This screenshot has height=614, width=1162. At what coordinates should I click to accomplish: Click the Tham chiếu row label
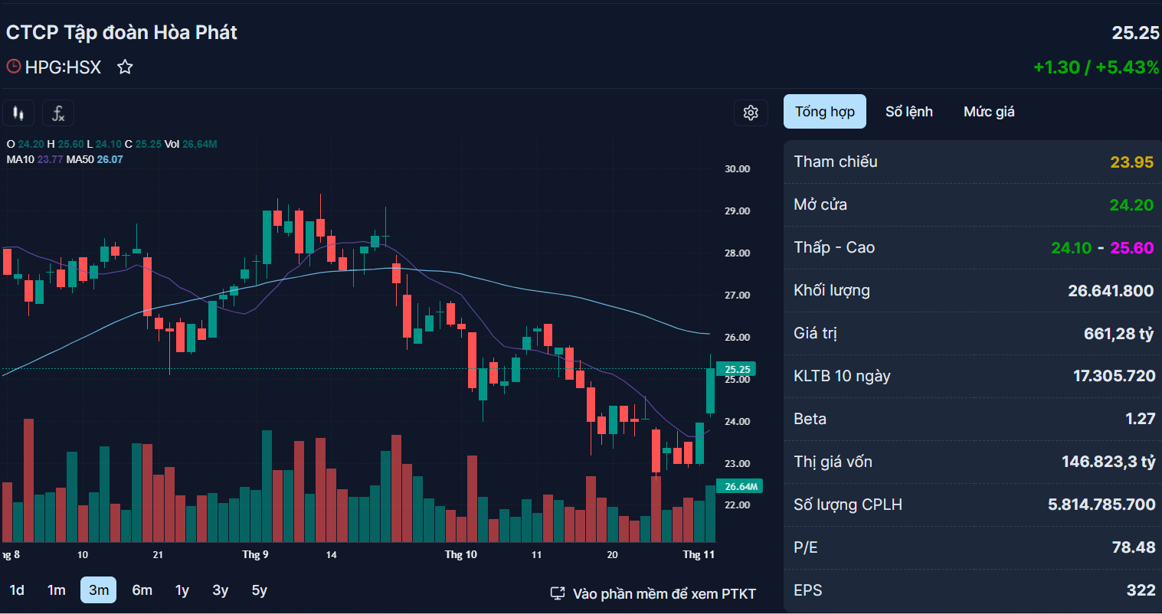(x=836, y=162)
